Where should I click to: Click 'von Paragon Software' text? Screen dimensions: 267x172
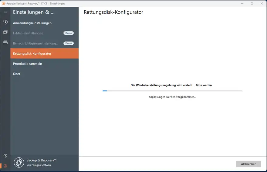(x=39, y=165)
